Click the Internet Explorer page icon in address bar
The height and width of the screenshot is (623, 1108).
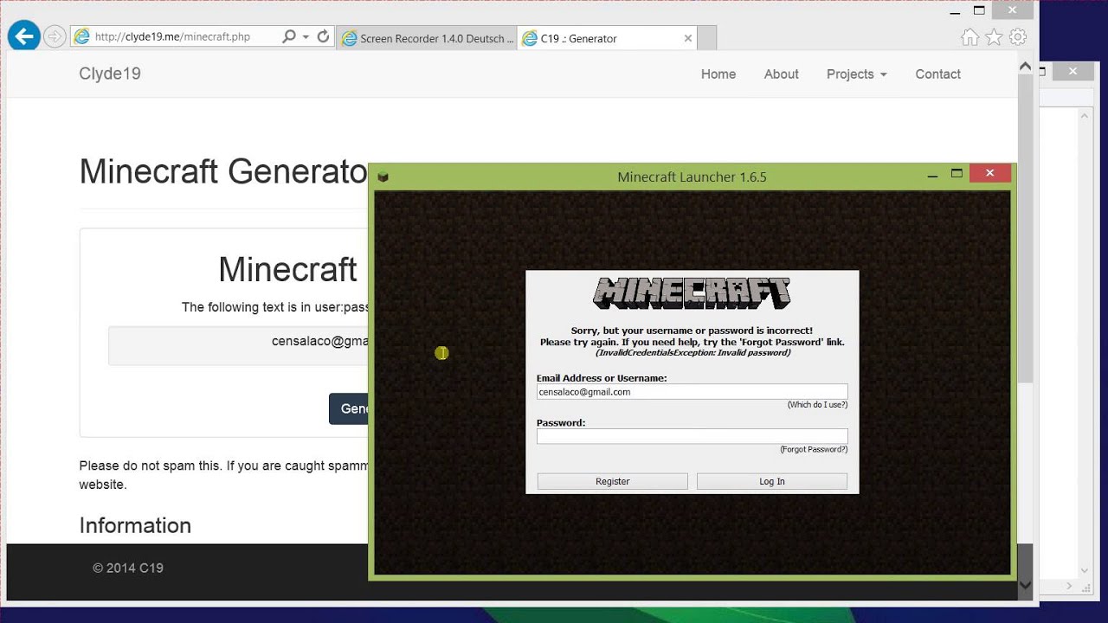click(82, 36)
